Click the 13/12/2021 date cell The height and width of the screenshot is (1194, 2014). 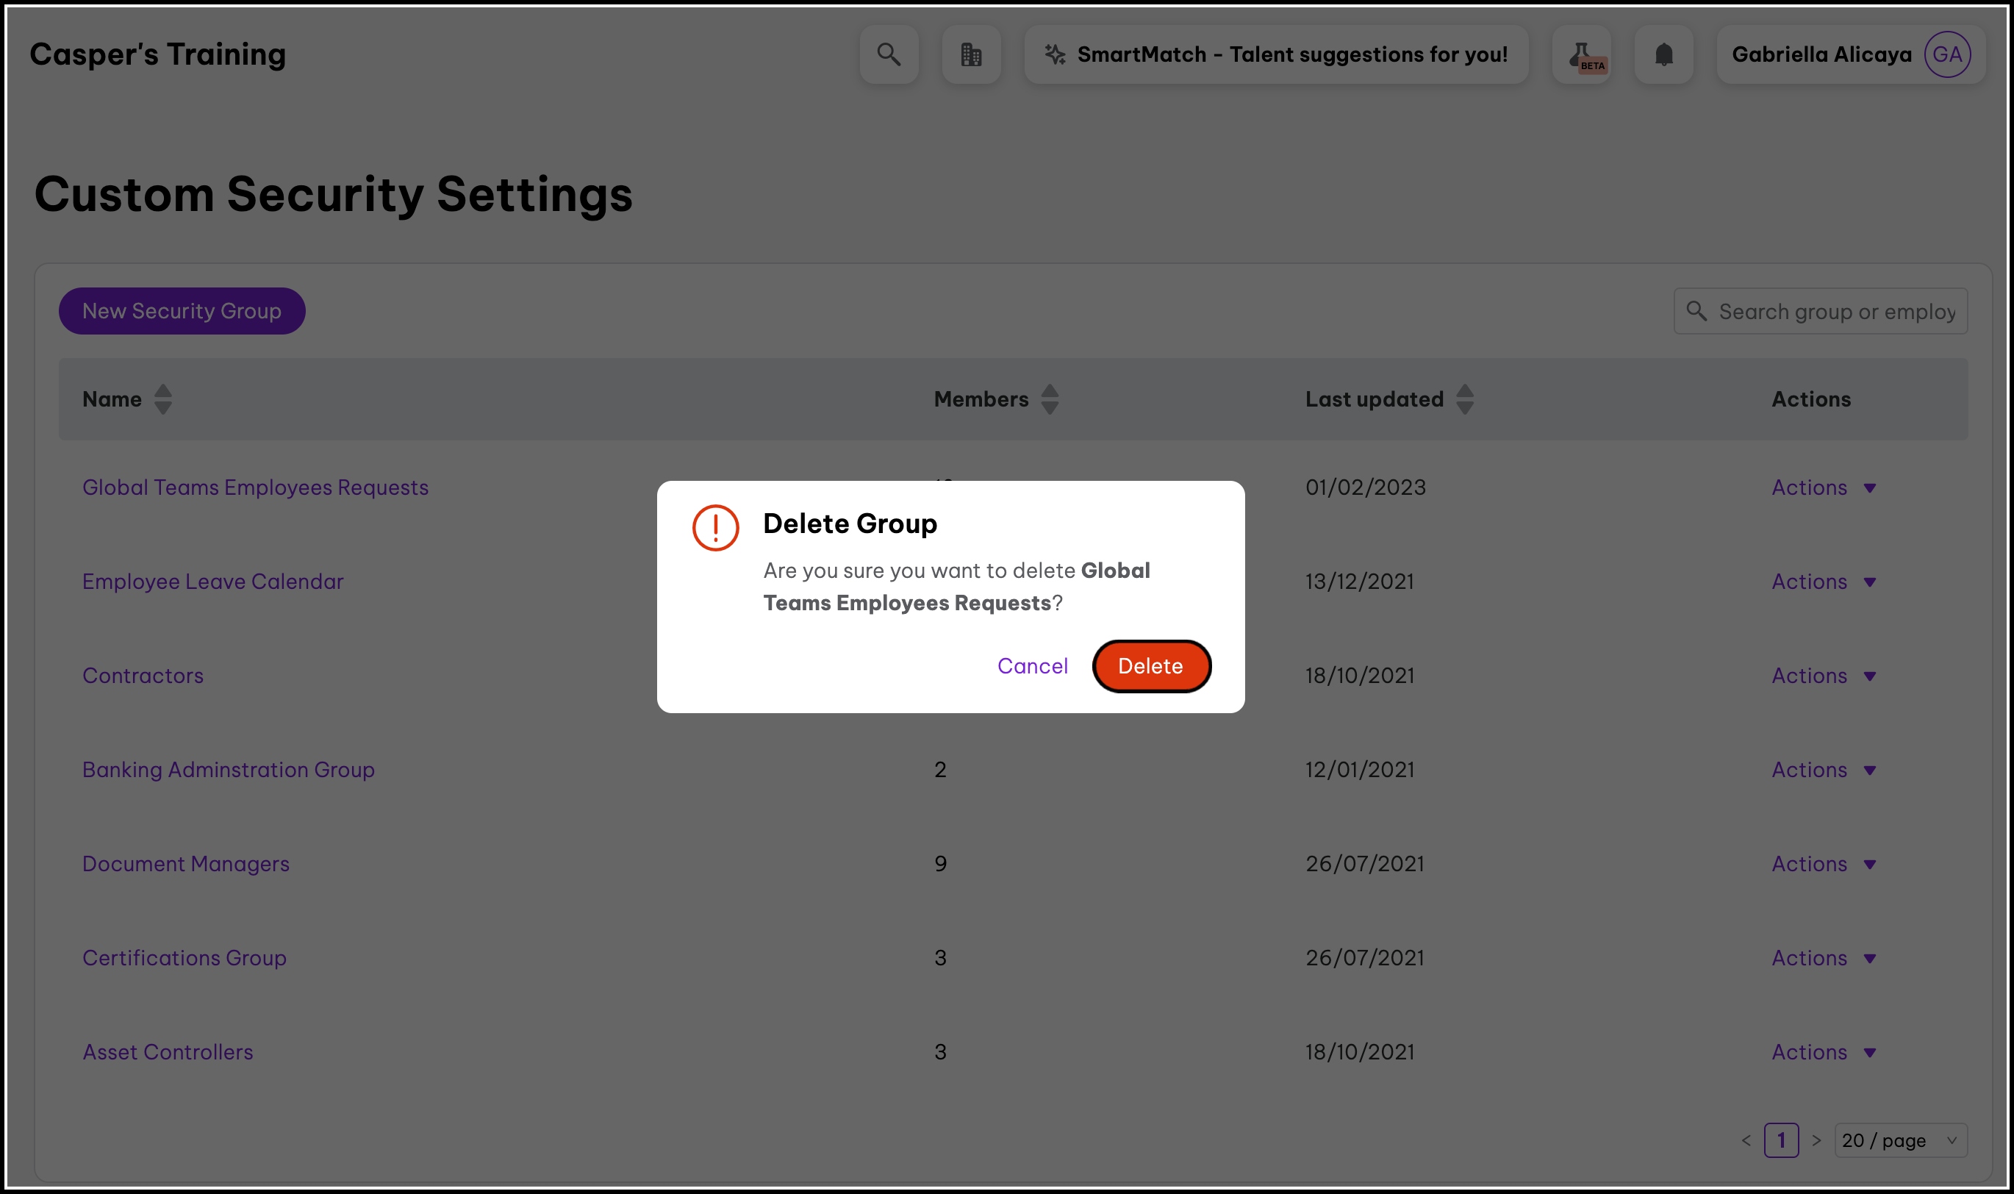(1359, 582)
